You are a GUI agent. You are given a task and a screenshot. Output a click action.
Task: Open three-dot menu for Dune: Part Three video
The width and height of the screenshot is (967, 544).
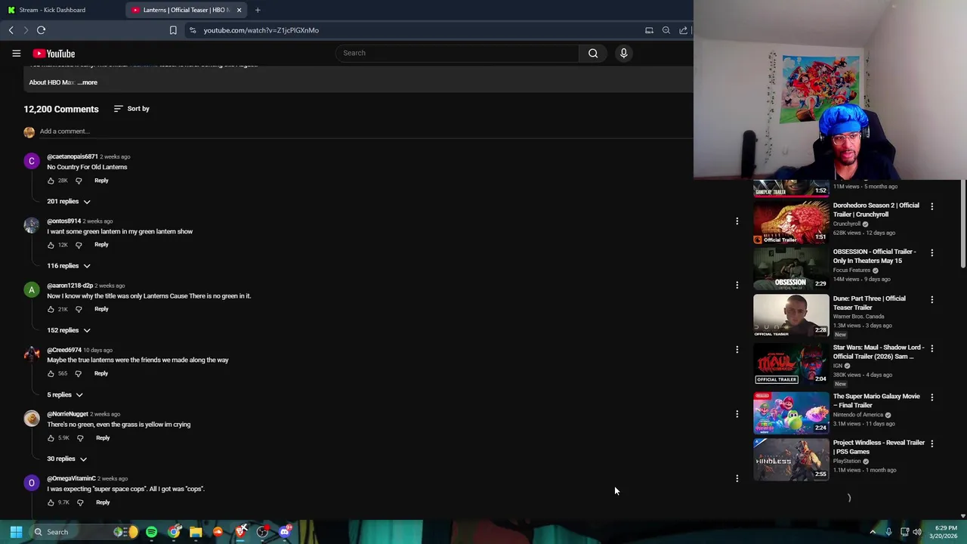[931, 299]
